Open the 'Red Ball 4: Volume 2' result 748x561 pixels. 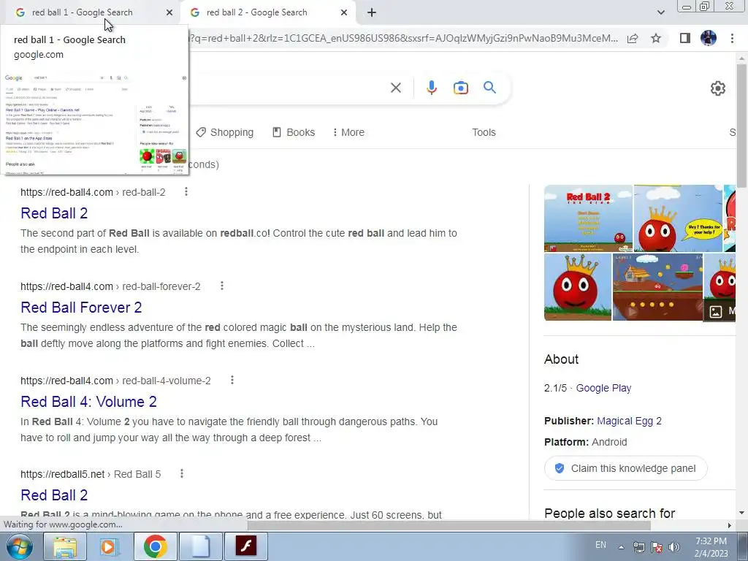(88, 402)
